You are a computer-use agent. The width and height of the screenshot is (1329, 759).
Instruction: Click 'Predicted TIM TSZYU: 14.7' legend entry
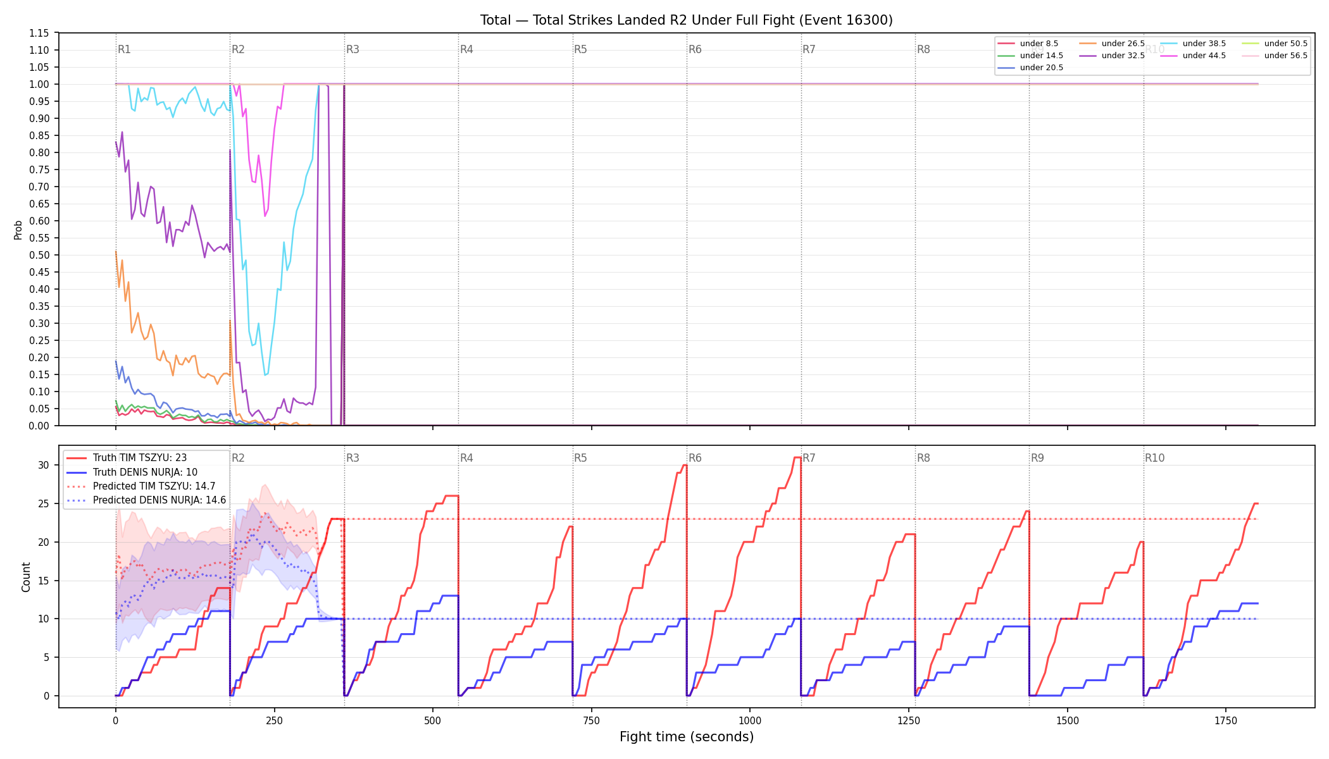tap(140, 486)
